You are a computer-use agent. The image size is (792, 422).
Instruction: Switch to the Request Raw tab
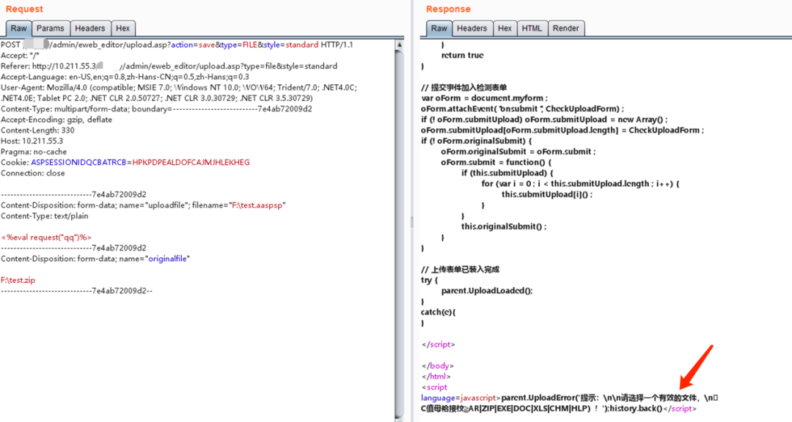pos(18,29)
